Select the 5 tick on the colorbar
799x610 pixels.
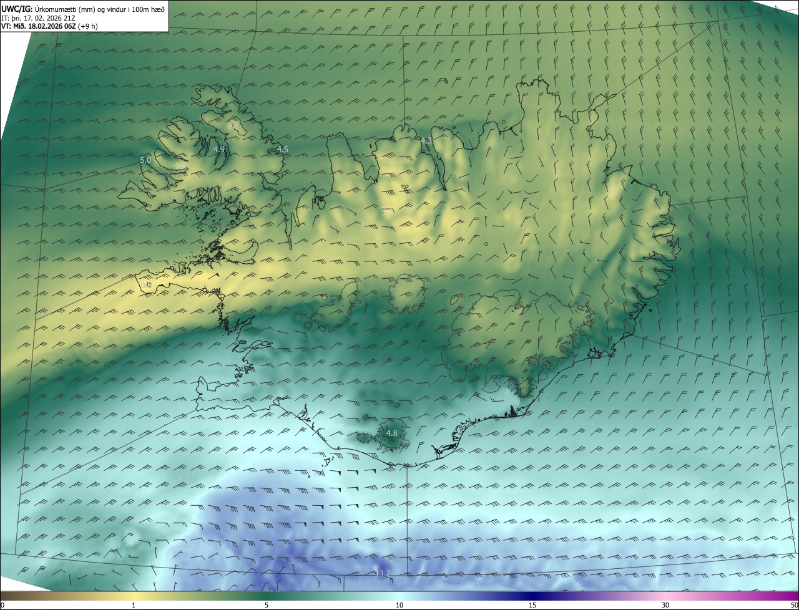point(267,605)
